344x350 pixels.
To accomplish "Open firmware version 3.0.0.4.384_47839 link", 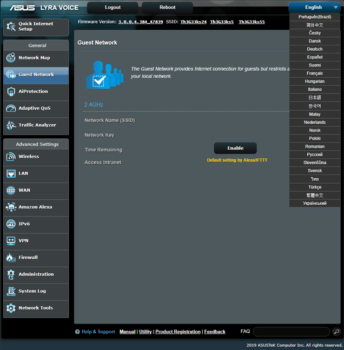I will tap(141, 22).
